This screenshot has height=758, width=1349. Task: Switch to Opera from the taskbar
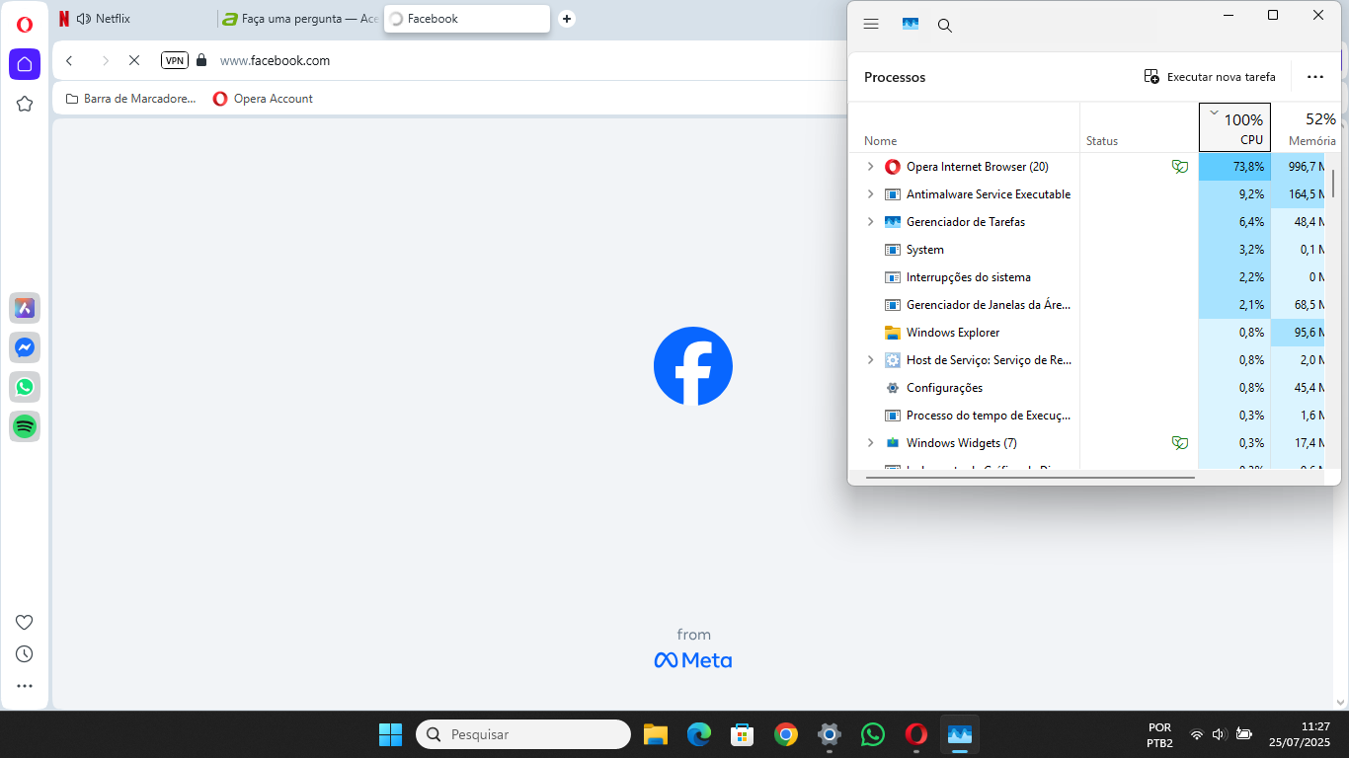click(x=916, y=734)
